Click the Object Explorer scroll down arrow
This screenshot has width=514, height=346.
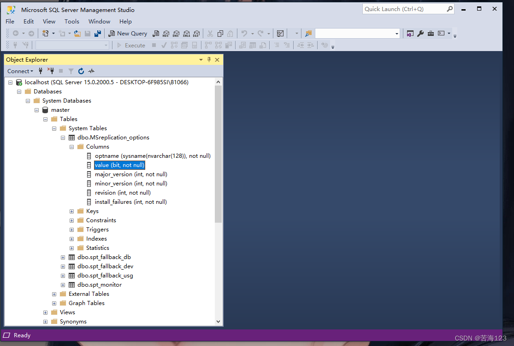219,322
